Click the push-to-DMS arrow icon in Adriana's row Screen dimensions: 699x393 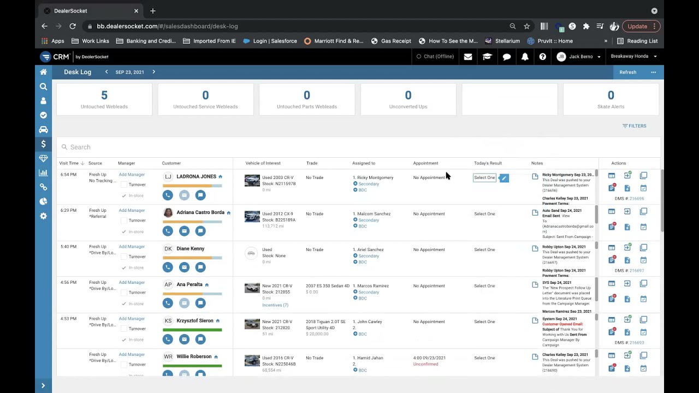[627, 211]
